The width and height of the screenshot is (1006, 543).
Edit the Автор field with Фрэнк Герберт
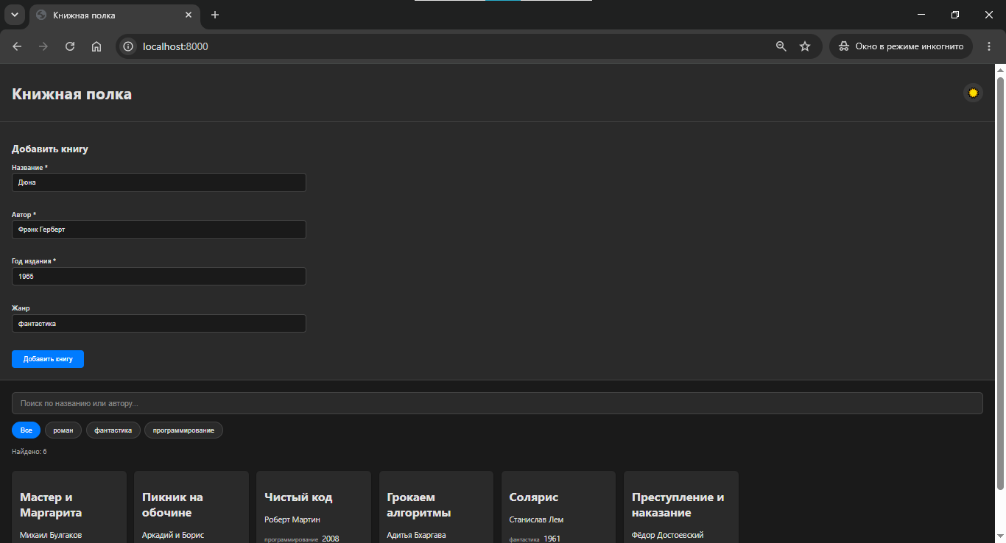(x=159, y=230)
